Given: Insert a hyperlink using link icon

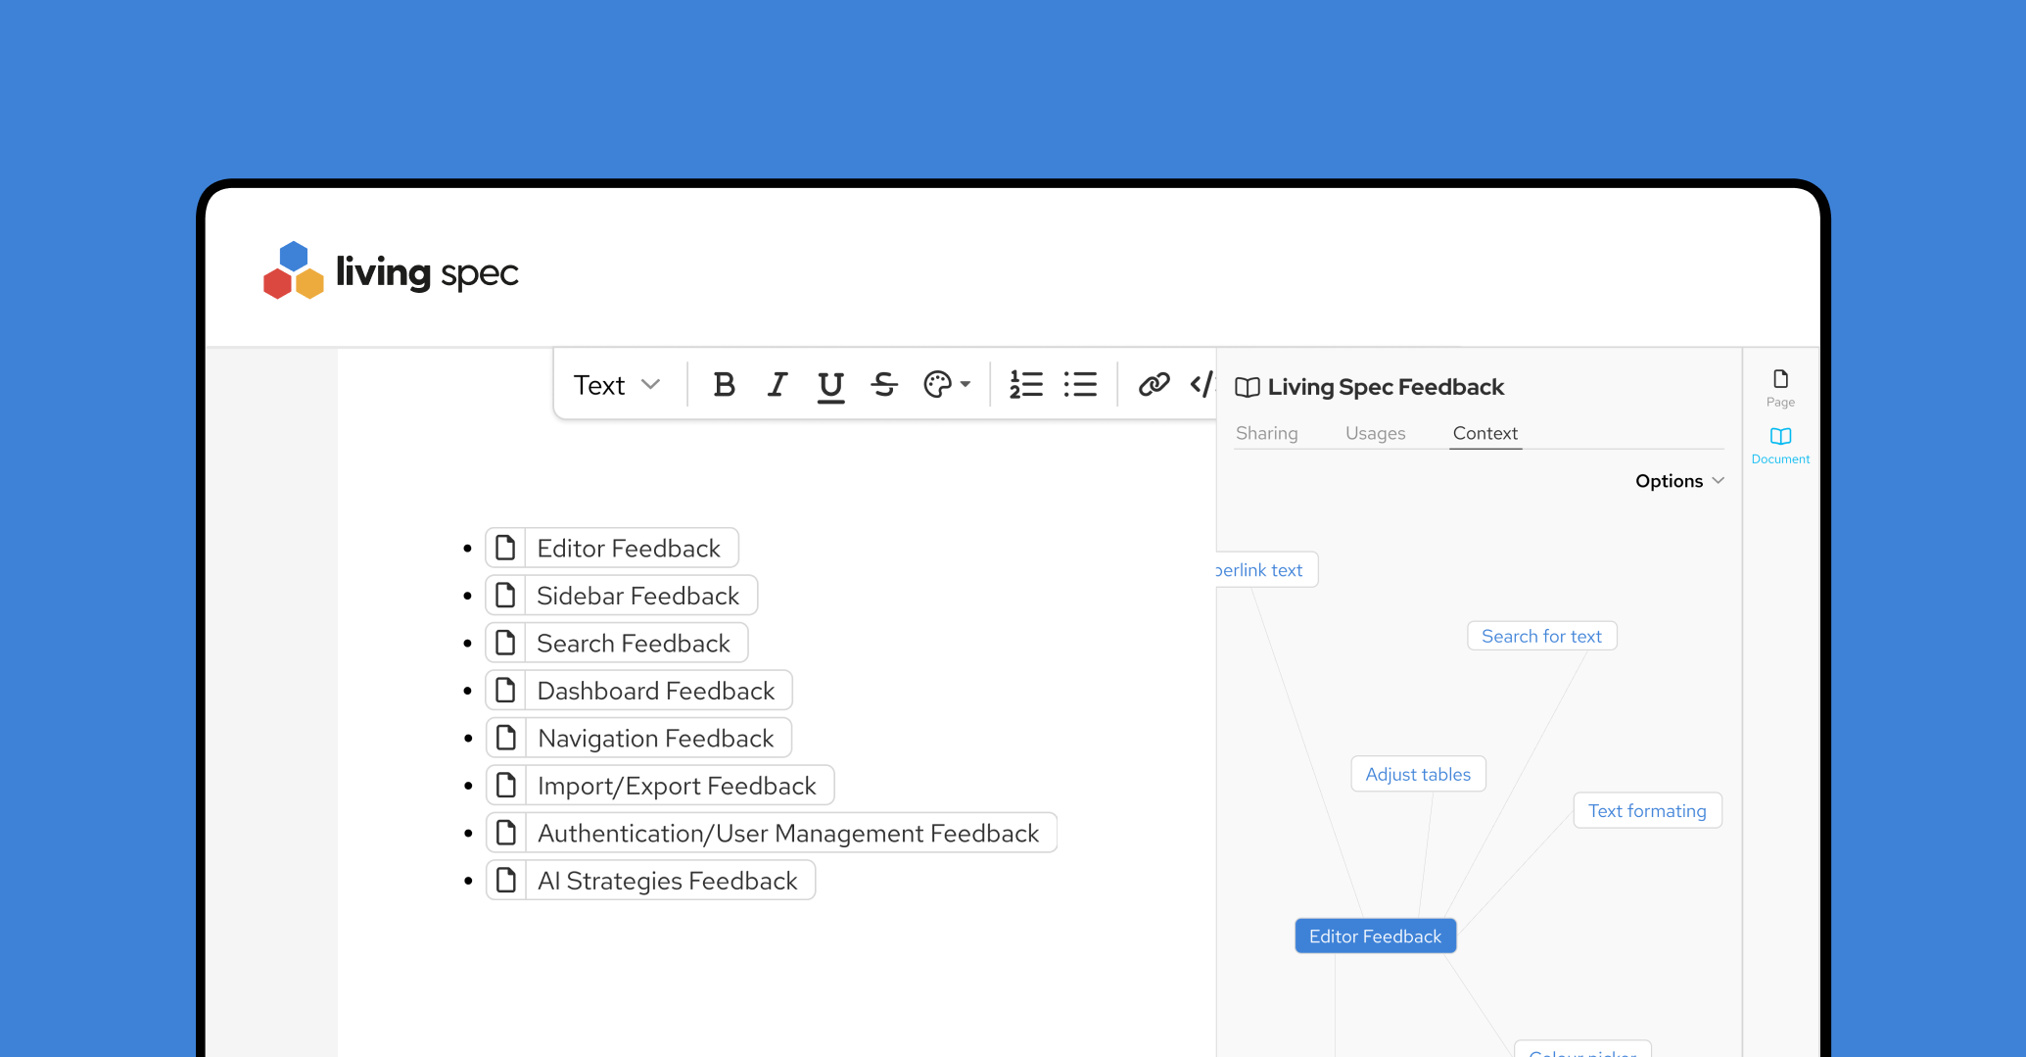Looking at the screenshot, I should point(1154,385).
